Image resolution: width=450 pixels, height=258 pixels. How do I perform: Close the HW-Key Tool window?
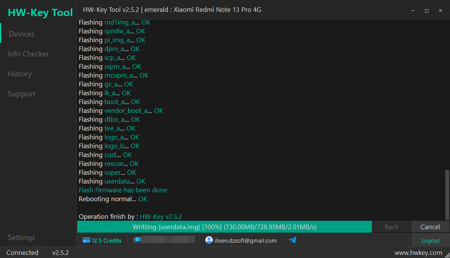point(440,11)
